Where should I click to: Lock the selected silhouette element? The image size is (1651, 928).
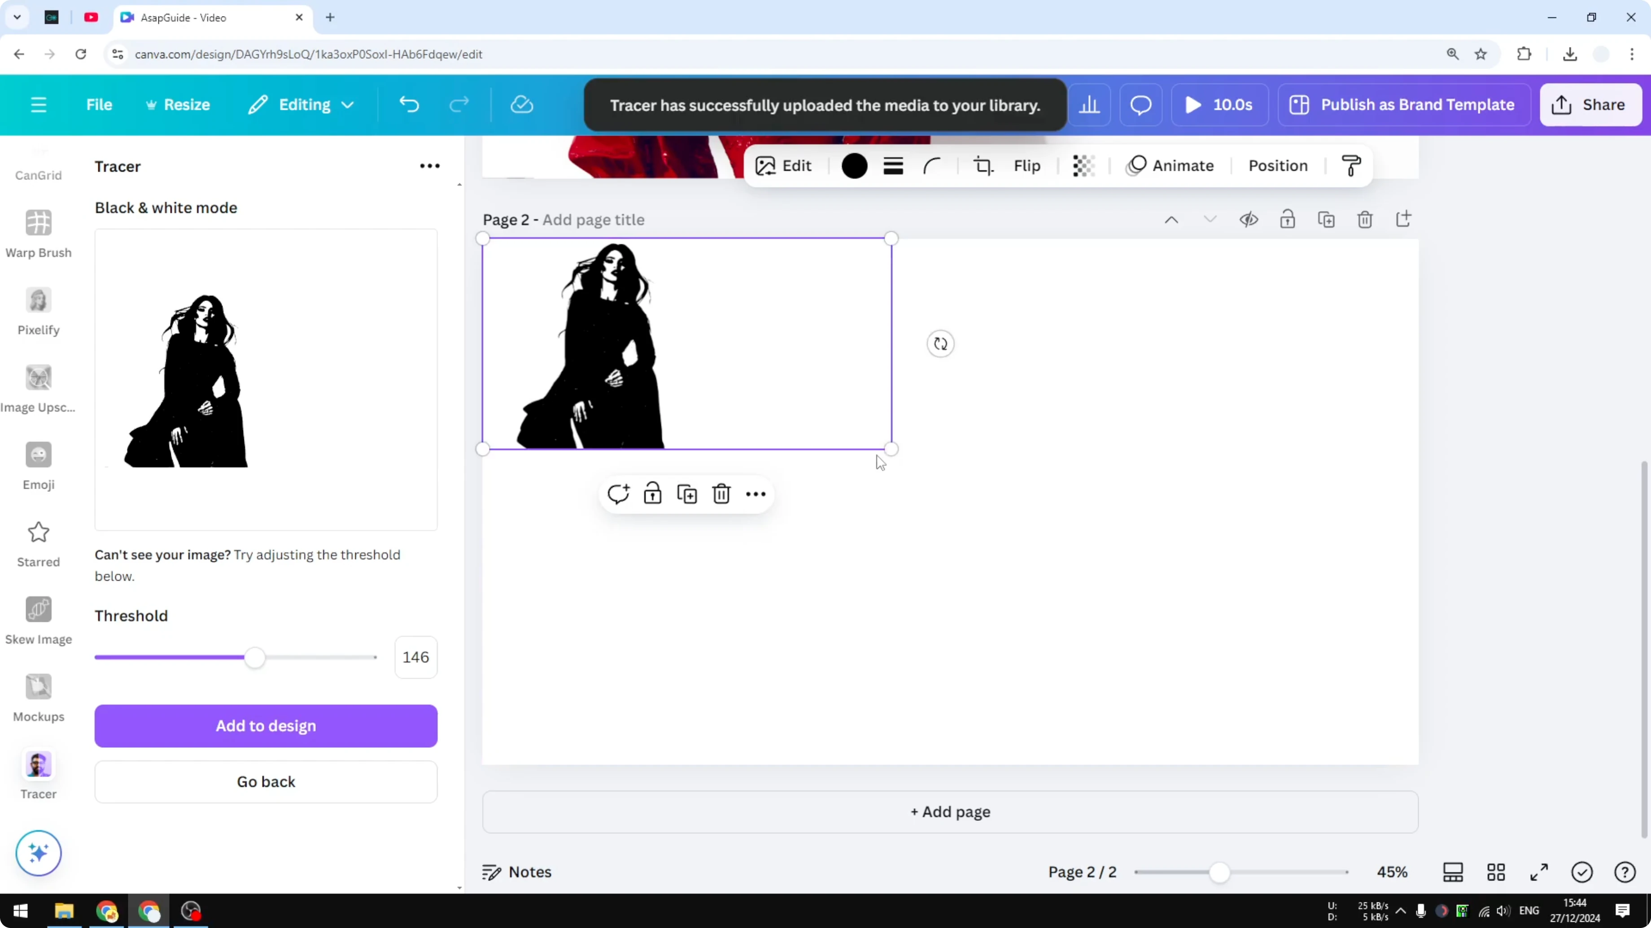[x=652, y=493]
